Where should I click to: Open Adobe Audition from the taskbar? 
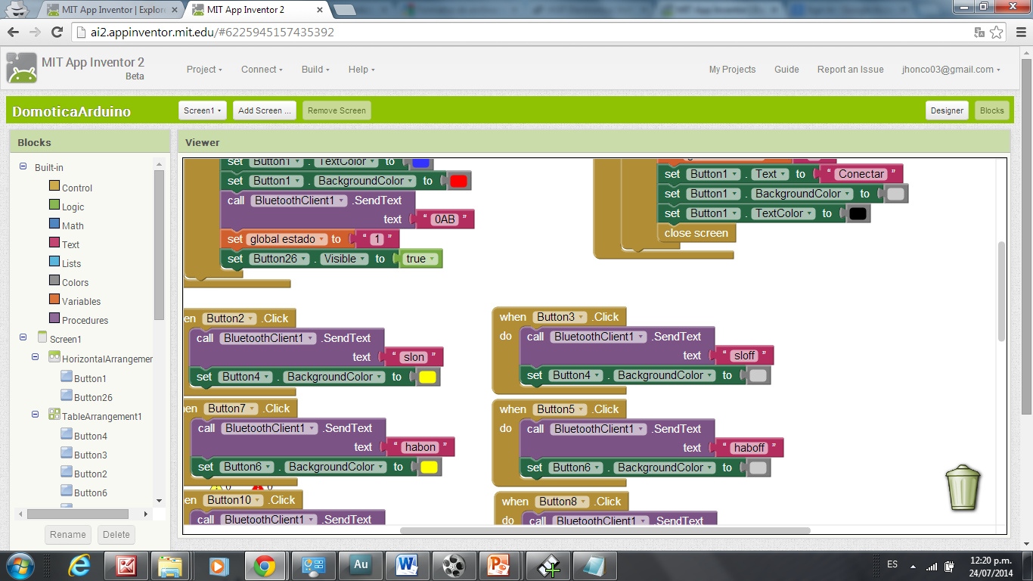(361, 565)
